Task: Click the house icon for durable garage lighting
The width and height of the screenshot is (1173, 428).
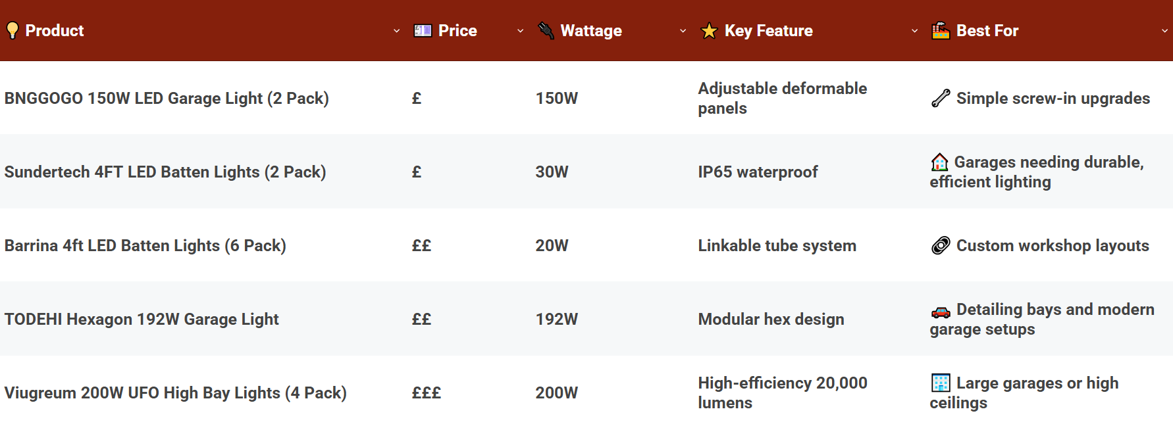Action: click(x=938, y=161)
